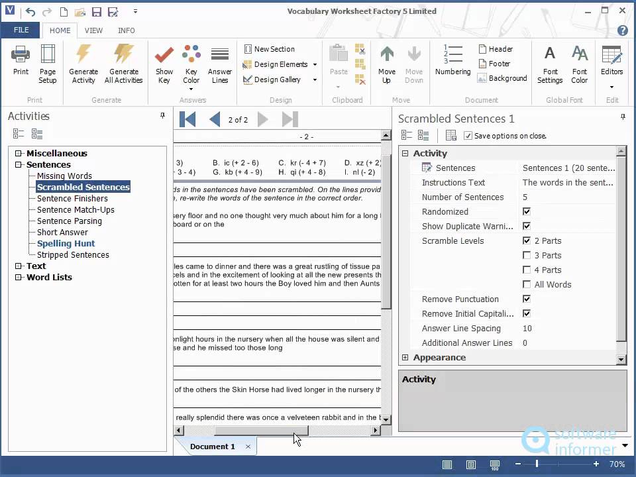Open global Font Color
This screenshot has height=477, width=636.
pyautogui.click(x=579, y=64)
